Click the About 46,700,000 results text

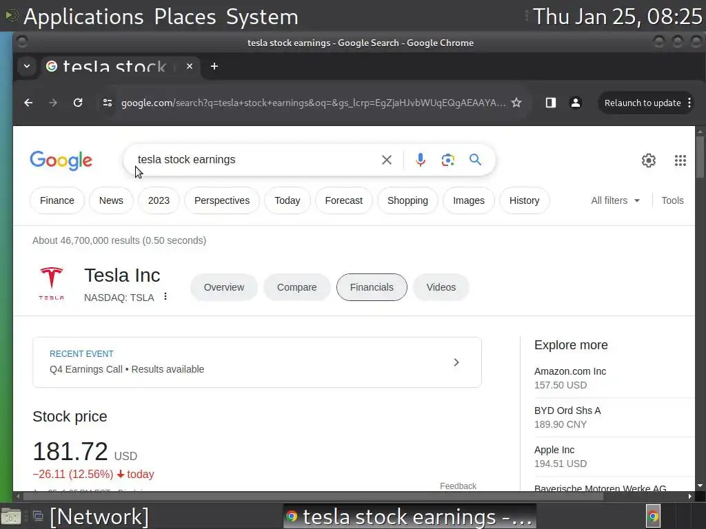pyautogui.click(x=119, y=240)
